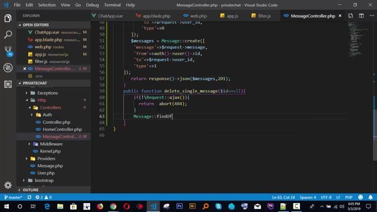Open notifications bell in status bar
The image size is (377, 212).
371,197
